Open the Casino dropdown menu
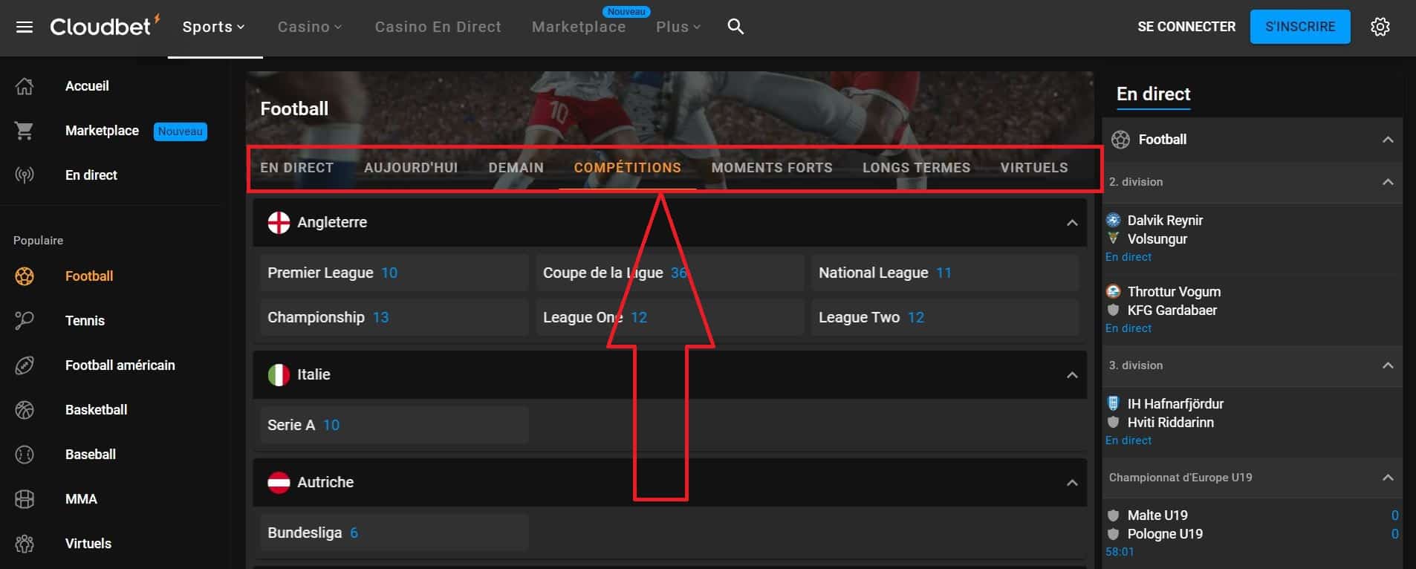Image resolution: width=1416 pixels, height=569 pixels. 310,27
